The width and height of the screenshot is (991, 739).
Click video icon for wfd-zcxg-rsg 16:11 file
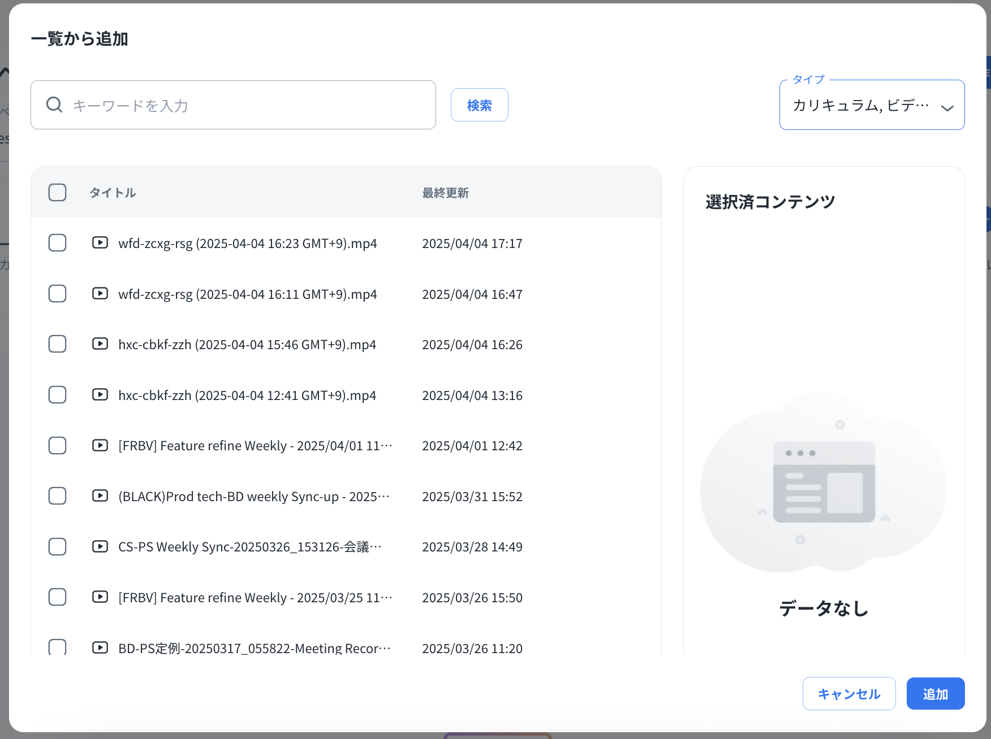point(100,294)
